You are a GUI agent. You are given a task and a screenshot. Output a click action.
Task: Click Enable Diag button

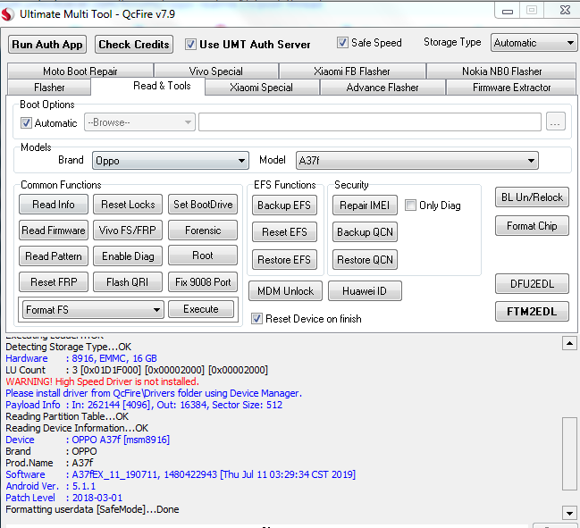[x=128, y=256]
